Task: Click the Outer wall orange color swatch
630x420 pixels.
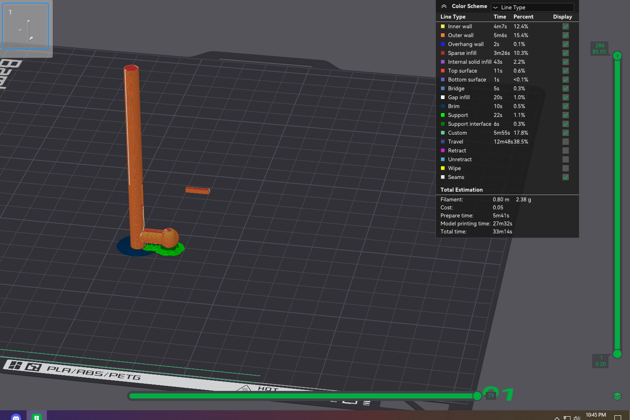Action: (443, 35)
